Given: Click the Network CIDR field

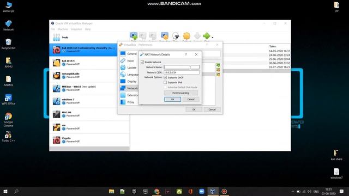Looking at the screenshot, I should pyautogui.click(x=182, y=72).
